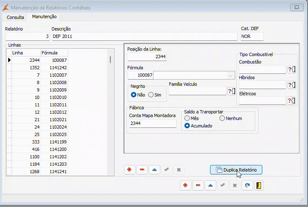Select row with formula 1102025

[40, 134]
